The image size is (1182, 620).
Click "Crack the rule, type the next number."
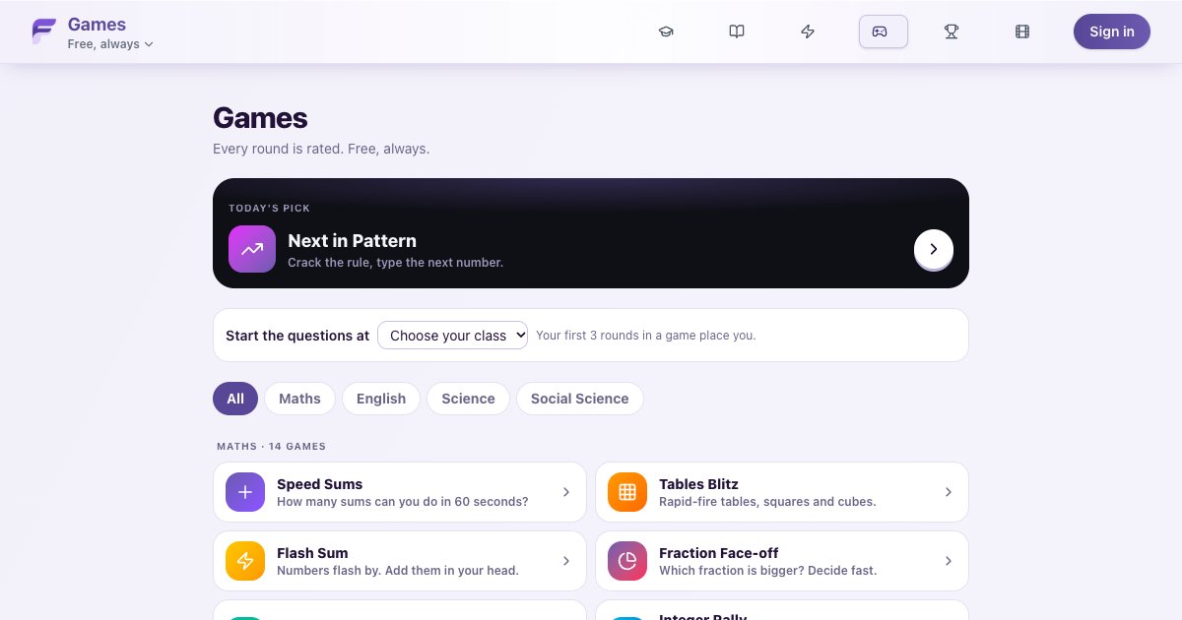click(x=395, y=263)
